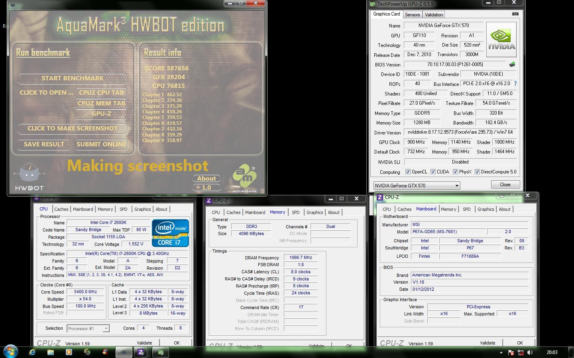Open Windows Media Player on the taskbar

pos(69,352)
